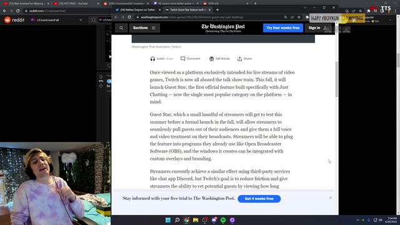Screen dimensions: 400x225
Task: Click the Chrome taskbar icon
Action: coord(186,220)
